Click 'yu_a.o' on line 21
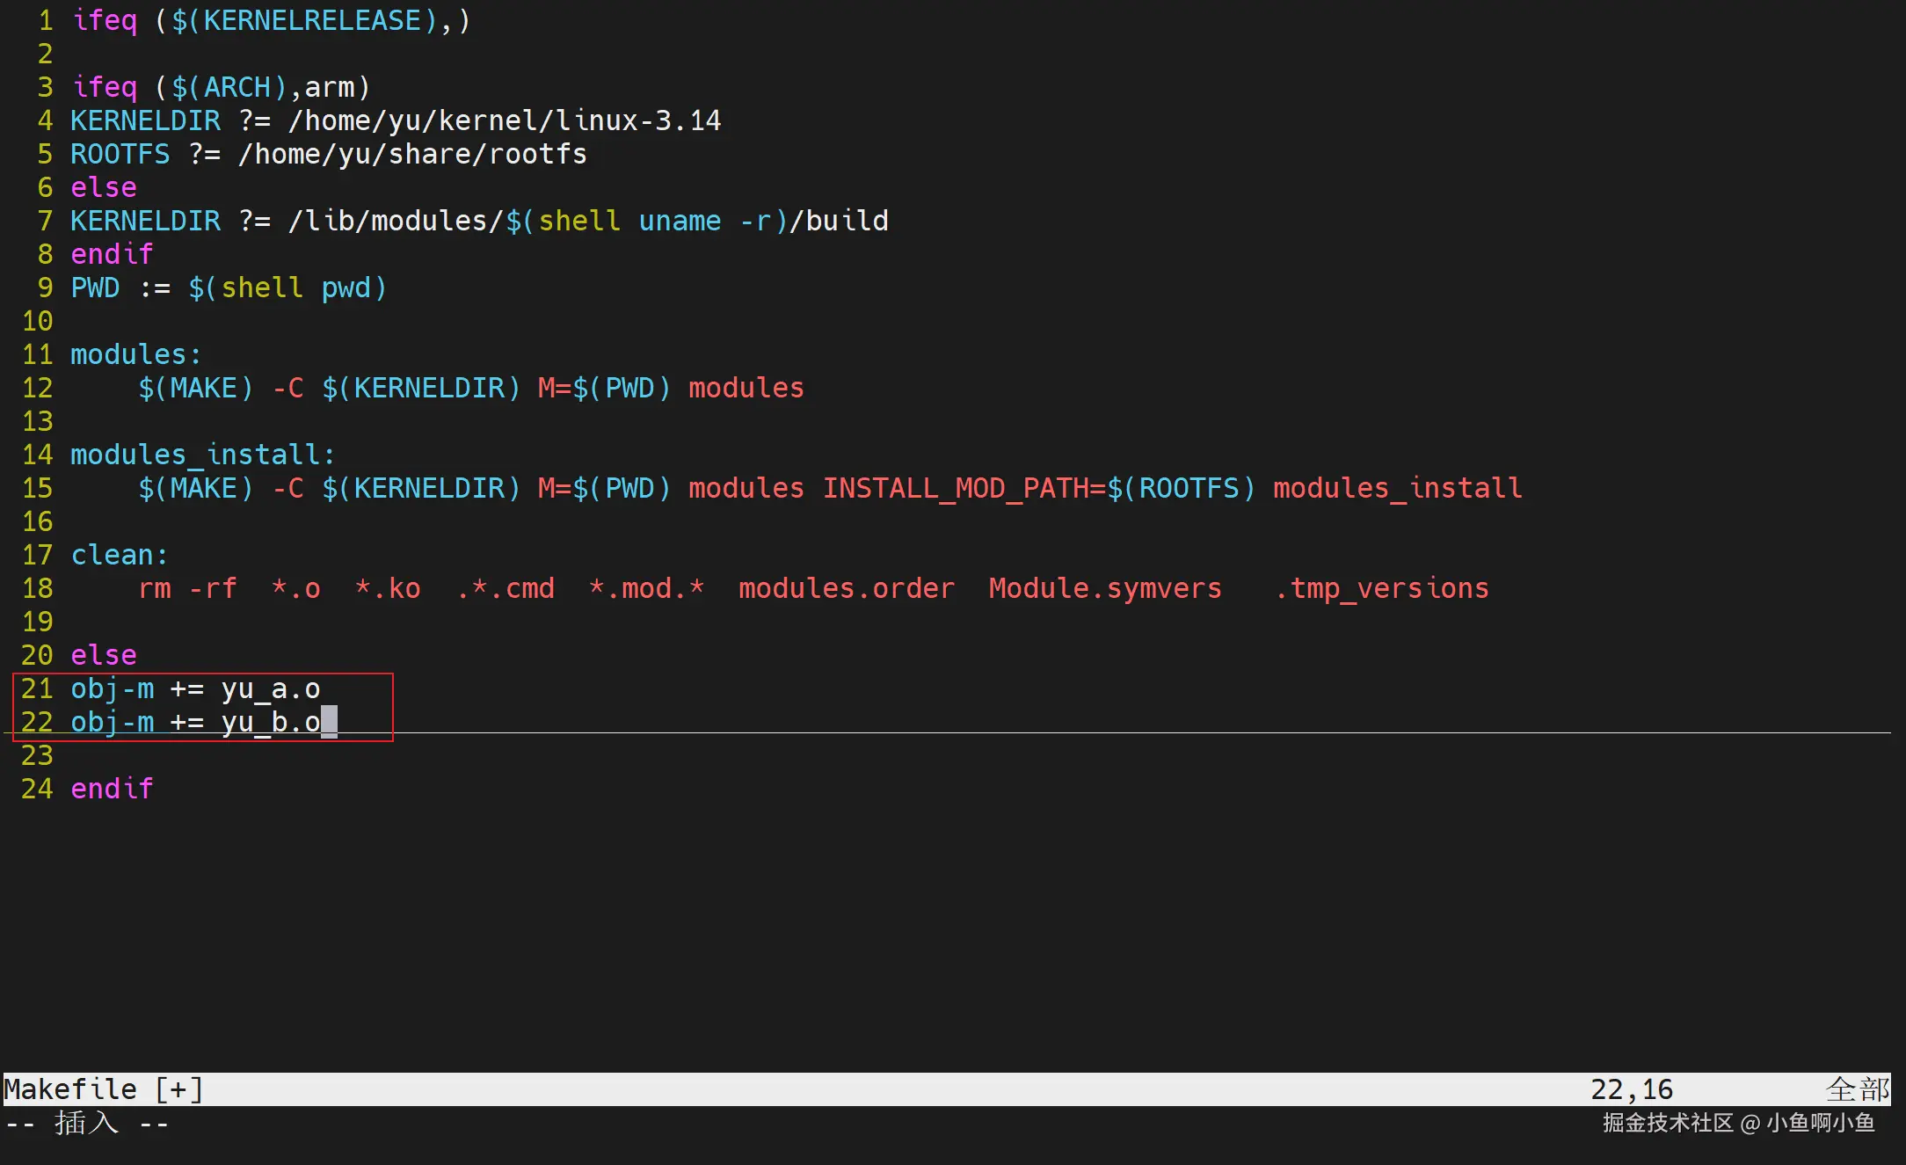 click(x=270, y=688)
